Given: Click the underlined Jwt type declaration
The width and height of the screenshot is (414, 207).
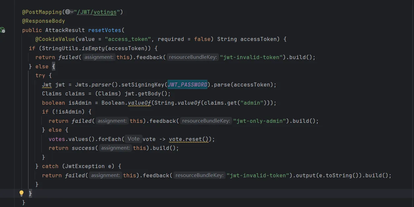Looking at the screenshot, I should pos(47,85).
